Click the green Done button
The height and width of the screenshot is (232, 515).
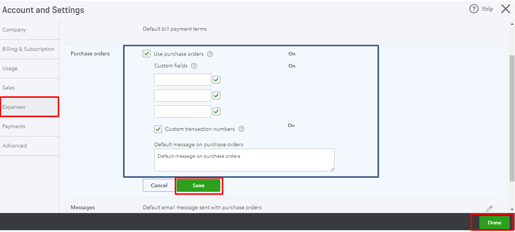494,222
